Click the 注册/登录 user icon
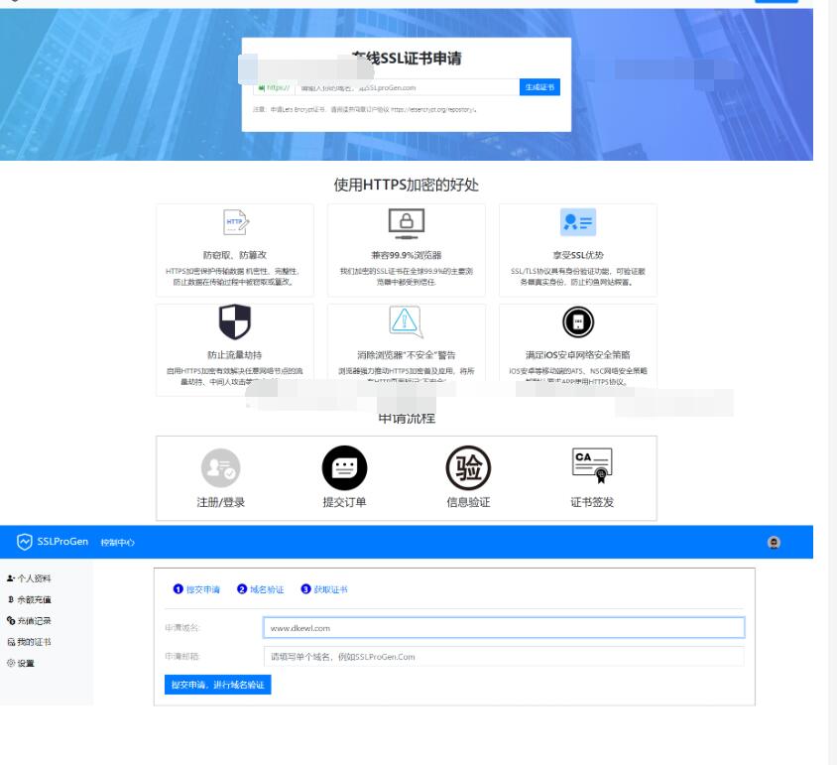The height and width of the screenshot is (765, 837). [221, 466]
